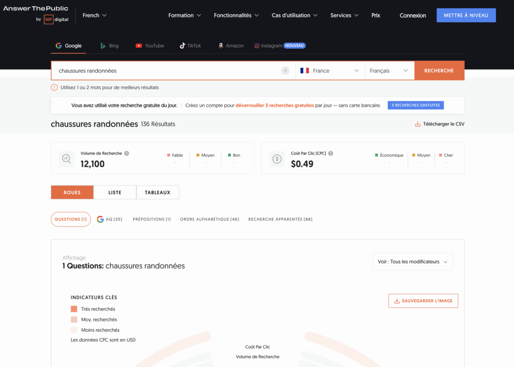Viewport: 514px width, 367px height.
Task: Click the NOUVEAU badge next to Instagram
Action: pos(294,46)
